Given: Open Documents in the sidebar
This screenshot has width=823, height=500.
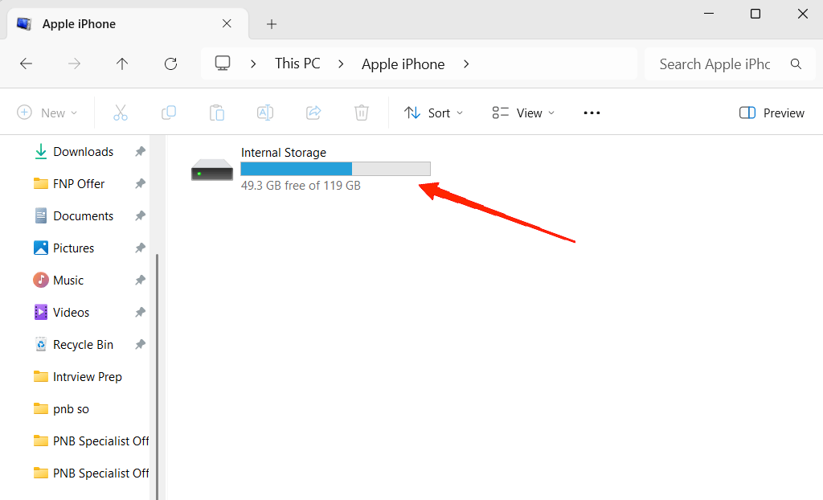Looking at the screenshot, I should tap(83, 216).
